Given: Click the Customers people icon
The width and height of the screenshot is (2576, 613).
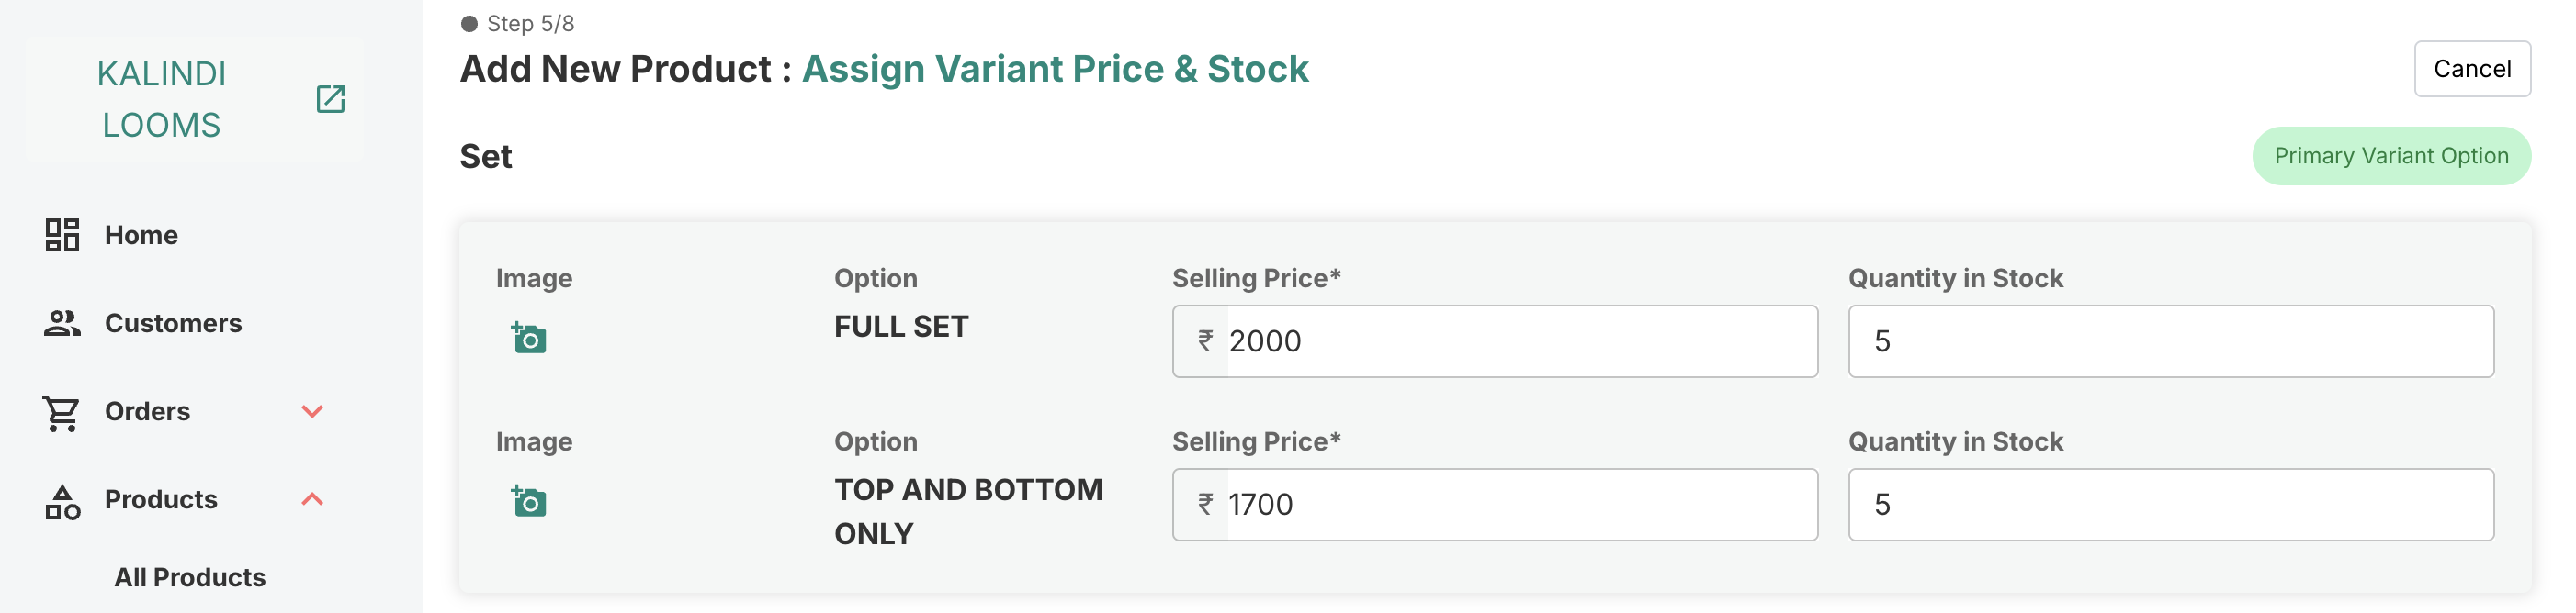Looking at the screenshot, I should pyautogui.click(x=62, y=322).
